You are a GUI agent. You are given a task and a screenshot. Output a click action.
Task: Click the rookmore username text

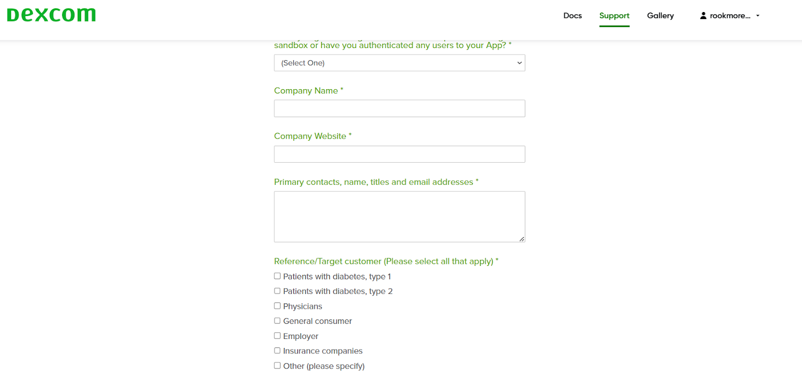point(730,16)
